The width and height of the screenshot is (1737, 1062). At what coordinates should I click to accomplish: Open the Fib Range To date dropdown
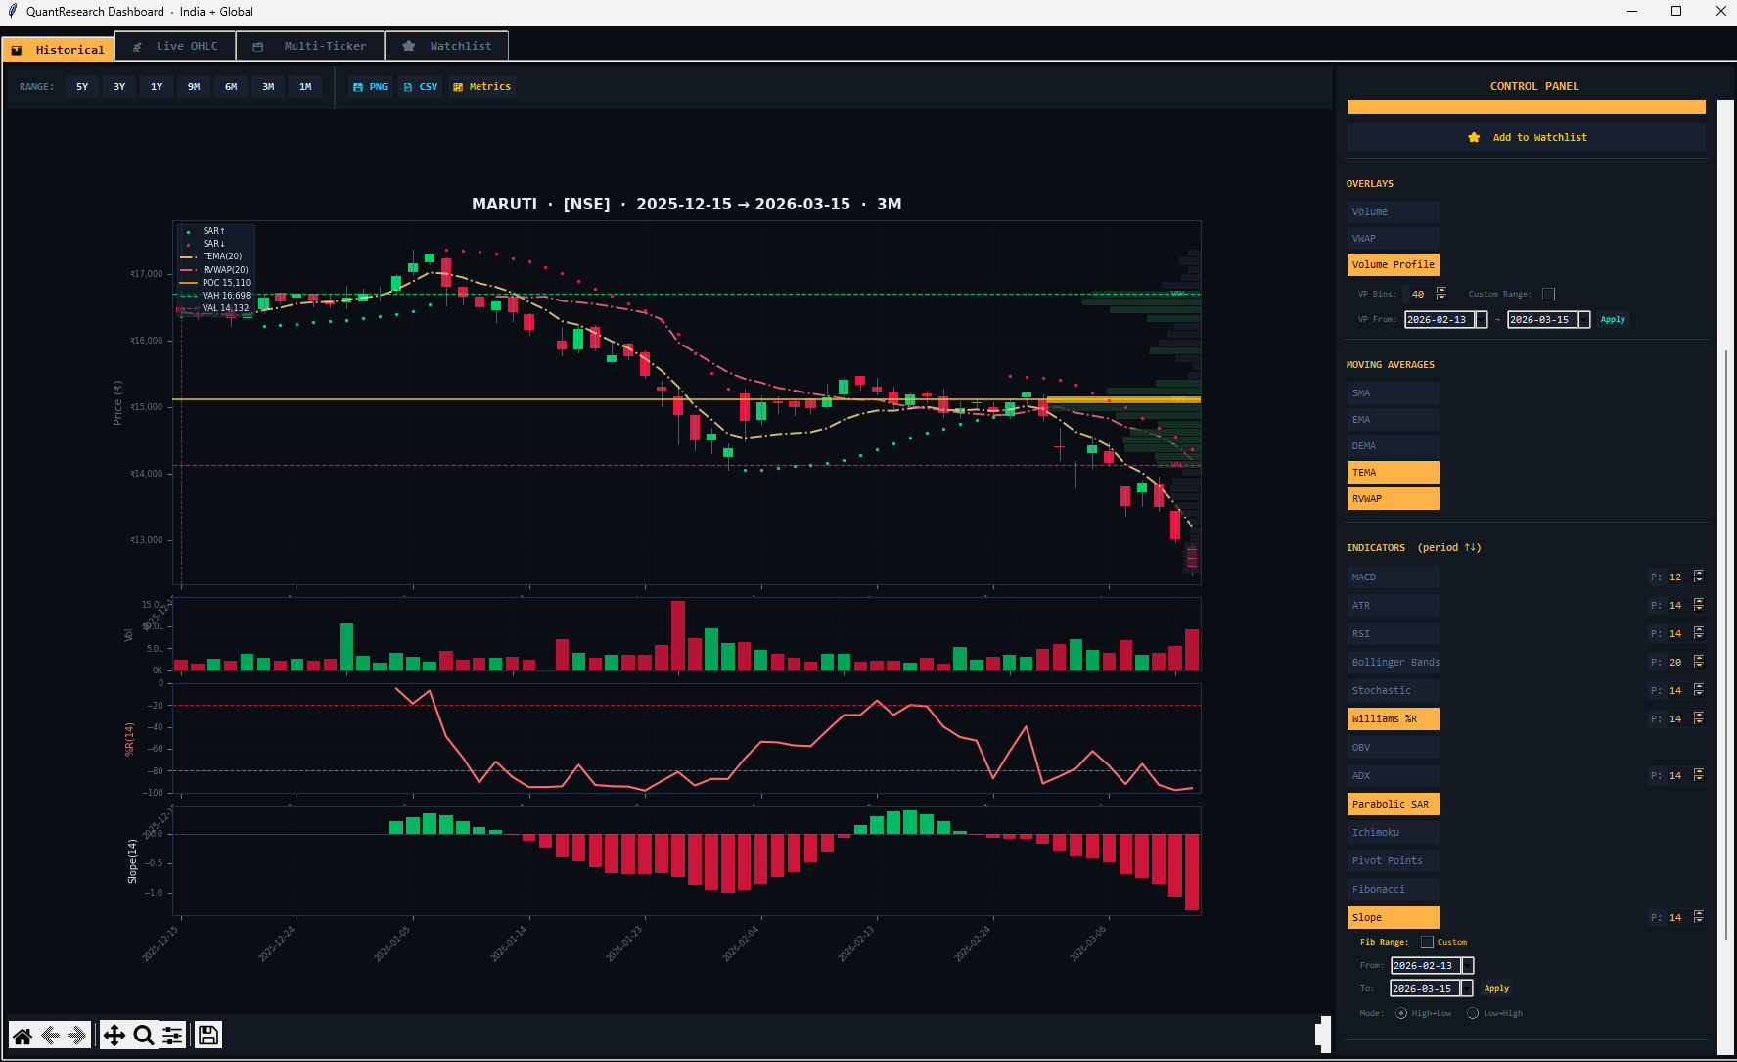1467,989
